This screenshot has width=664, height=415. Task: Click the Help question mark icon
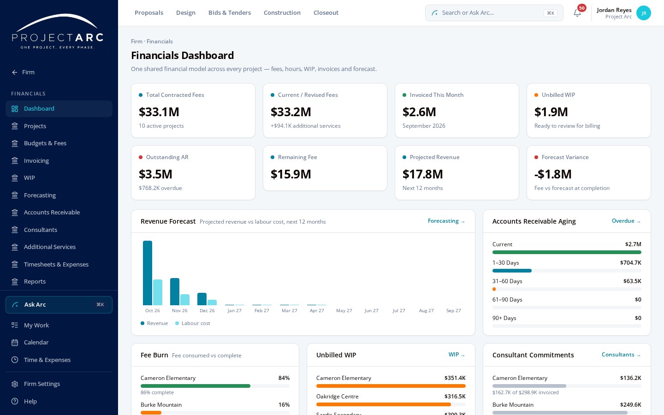pos(15,402)
